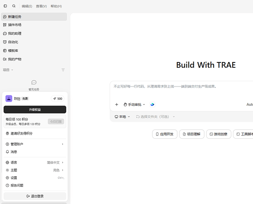Screen dimensions: 253x204
Task: Open search with the magnifier icon
Action: coord(14,6)
